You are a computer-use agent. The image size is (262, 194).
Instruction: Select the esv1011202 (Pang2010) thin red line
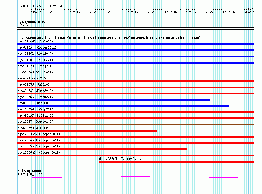click(135, 69)
